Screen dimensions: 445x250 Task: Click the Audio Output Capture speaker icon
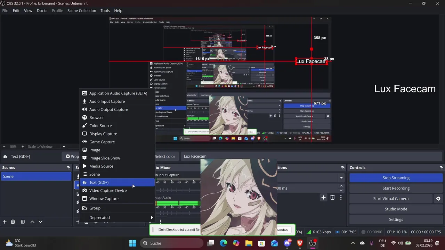click(x=84, y=109)
